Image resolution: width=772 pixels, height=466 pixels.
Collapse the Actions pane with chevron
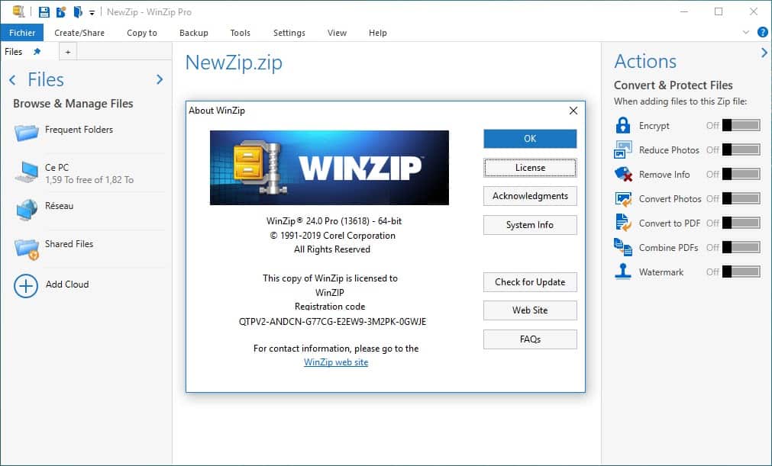764,53
